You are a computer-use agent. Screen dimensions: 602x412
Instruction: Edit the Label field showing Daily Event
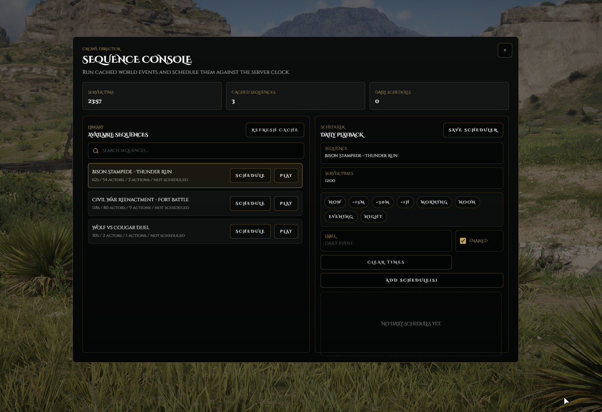click(386, 241)
